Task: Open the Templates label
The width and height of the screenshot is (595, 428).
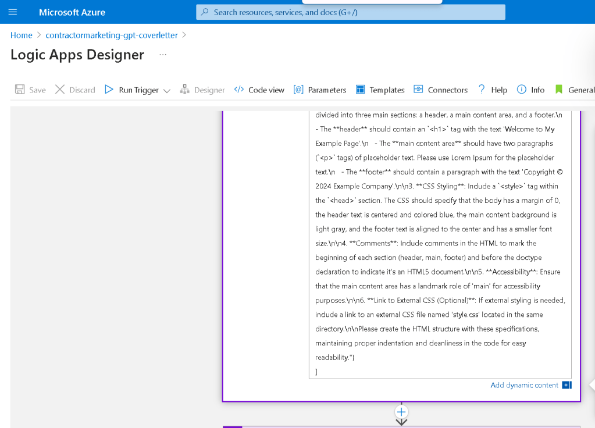Action: click(387, 90)
